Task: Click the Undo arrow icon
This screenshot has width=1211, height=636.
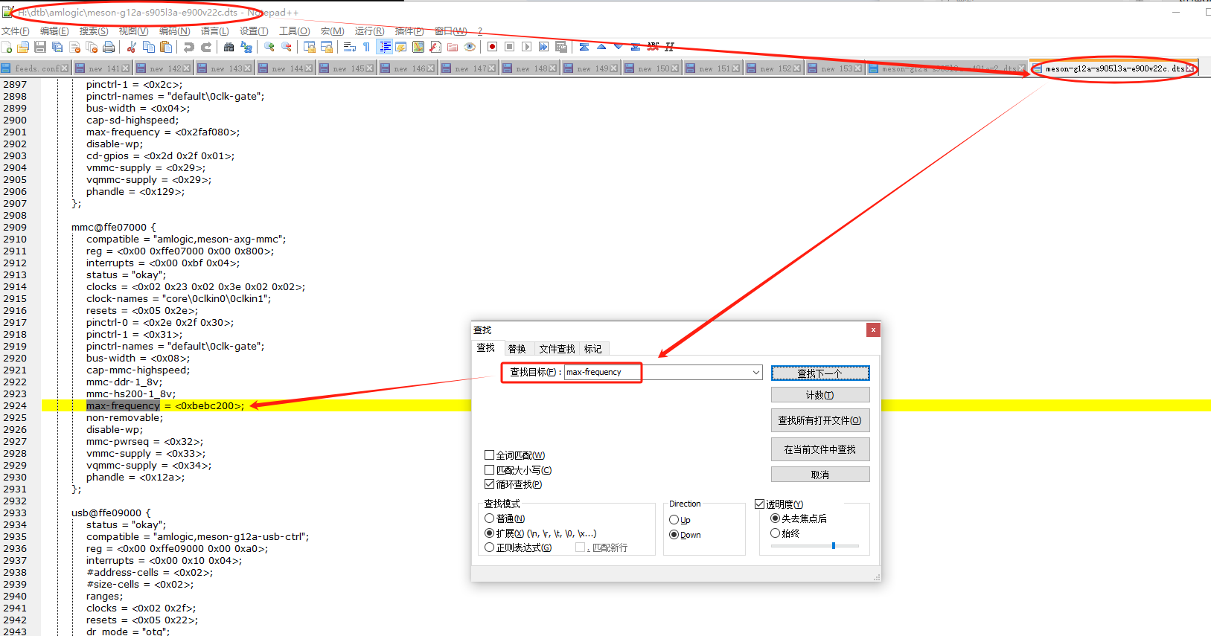Action: (189, 47)
